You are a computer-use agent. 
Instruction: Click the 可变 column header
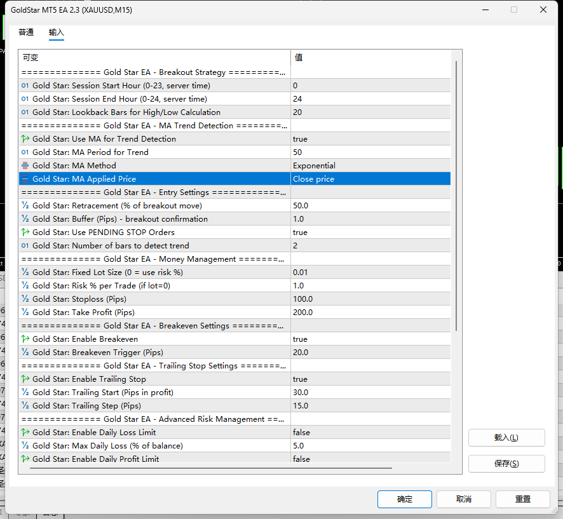[155, 57]
